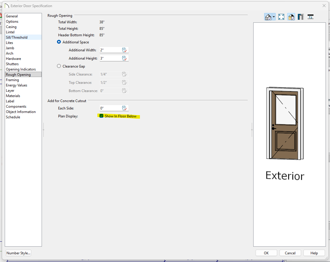The image size is (330, 262).
Task: Toggle the color house icon above preview
Action: [291, 17]
